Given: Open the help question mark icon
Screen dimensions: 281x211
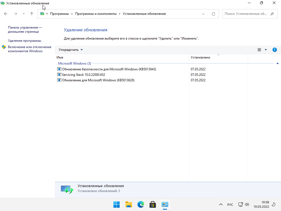Looking at the screenshot, I should pos(274,50).
